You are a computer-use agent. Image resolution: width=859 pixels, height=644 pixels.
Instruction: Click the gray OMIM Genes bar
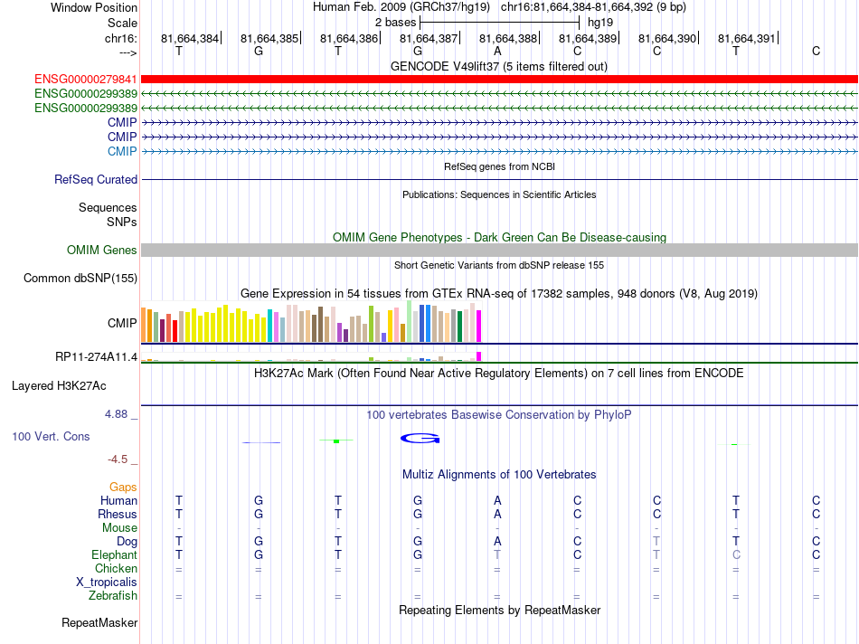(499, 250)
